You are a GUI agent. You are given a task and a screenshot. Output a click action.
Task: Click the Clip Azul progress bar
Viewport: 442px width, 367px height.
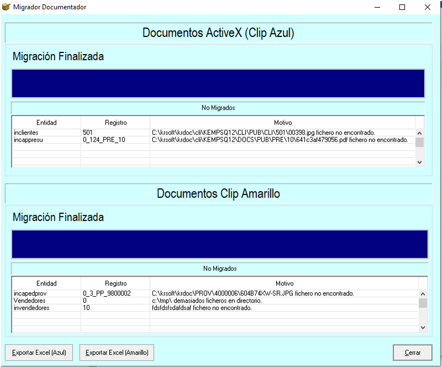pyautogui.click(x=218, y=84)
